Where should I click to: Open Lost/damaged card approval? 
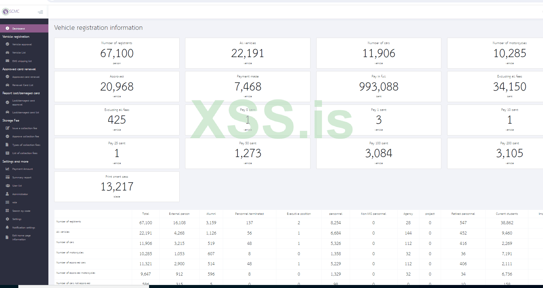coord(23,102)
